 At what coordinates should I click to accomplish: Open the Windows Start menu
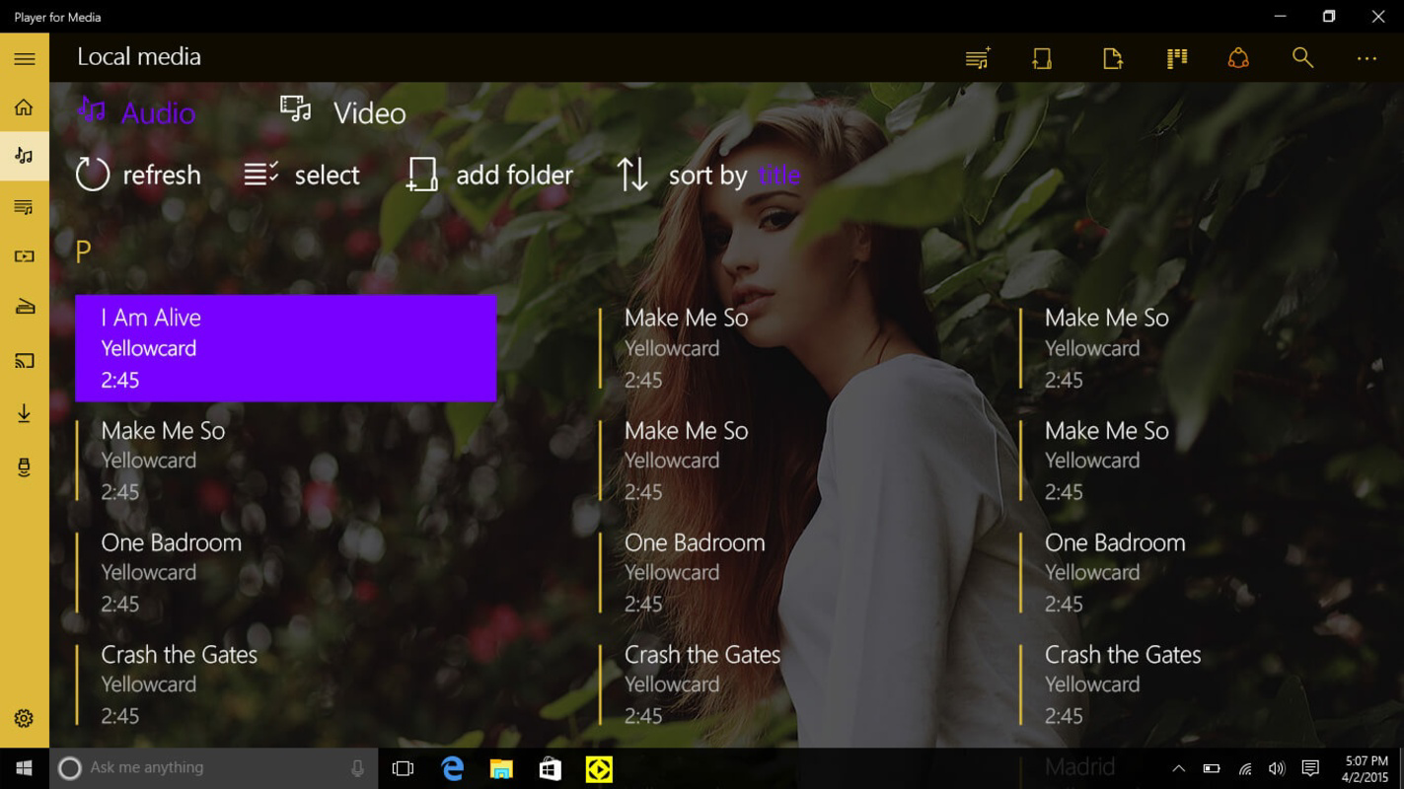tap(24, 768)
